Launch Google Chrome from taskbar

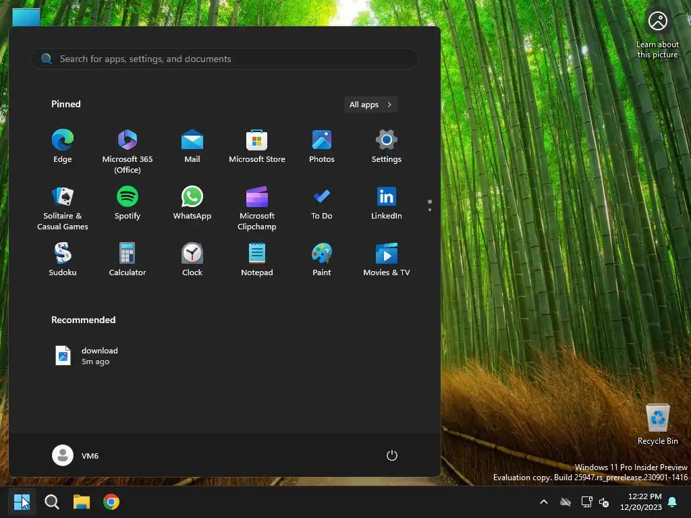point(111,502)
